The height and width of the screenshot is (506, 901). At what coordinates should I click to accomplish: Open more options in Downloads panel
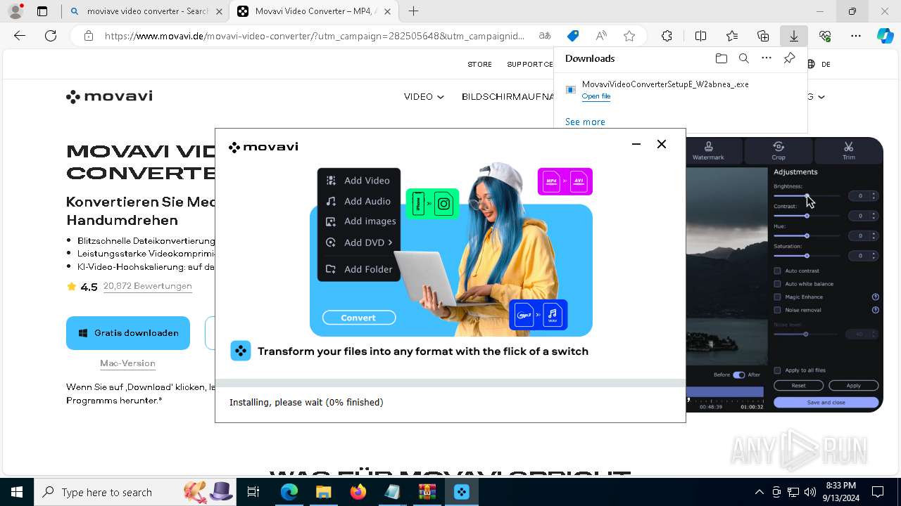tap(767, 58)
